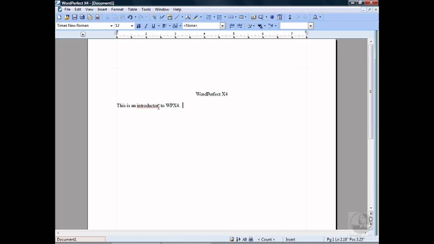Open the Window menu
Image resolution: width=434 pixels, height=244 pixels.
click(x=162, y=9)
